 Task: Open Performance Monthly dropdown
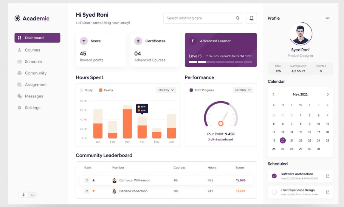[x=243, y=90]
